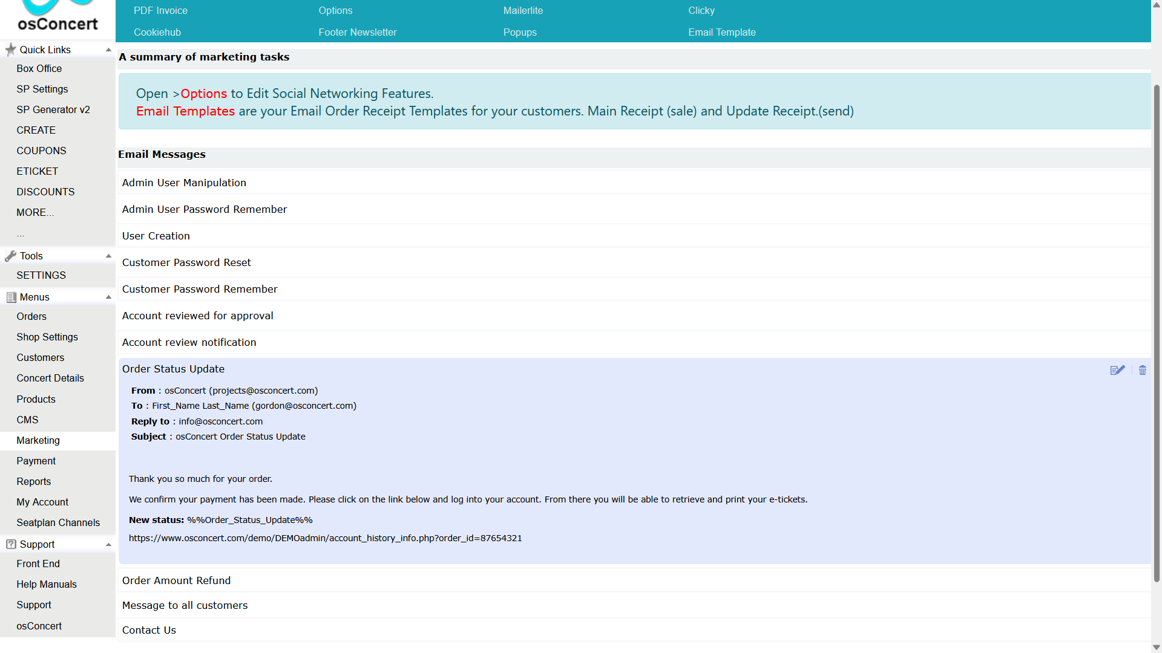Open the COUPONS link
1162x653 pixels.
[x=41, y=151]
